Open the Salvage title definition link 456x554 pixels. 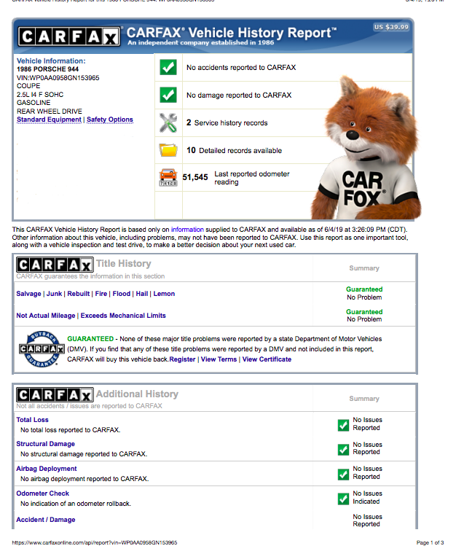(28, 294)
